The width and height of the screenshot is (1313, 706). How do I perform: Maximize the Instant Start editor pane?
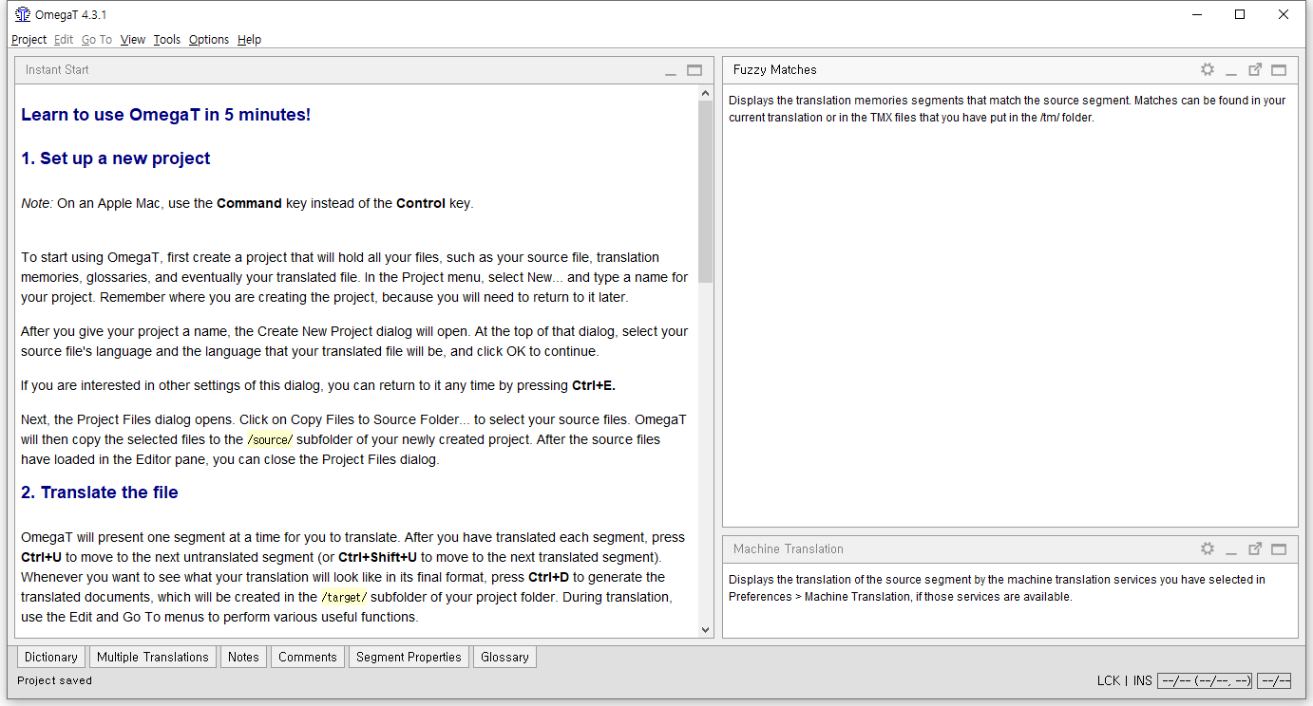pos(695,69)
